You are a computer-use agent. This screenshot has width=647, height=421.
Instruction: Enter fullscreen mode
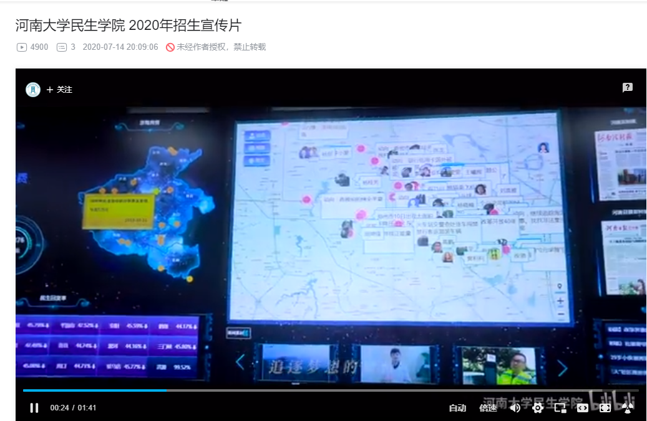tap(605, 408)
